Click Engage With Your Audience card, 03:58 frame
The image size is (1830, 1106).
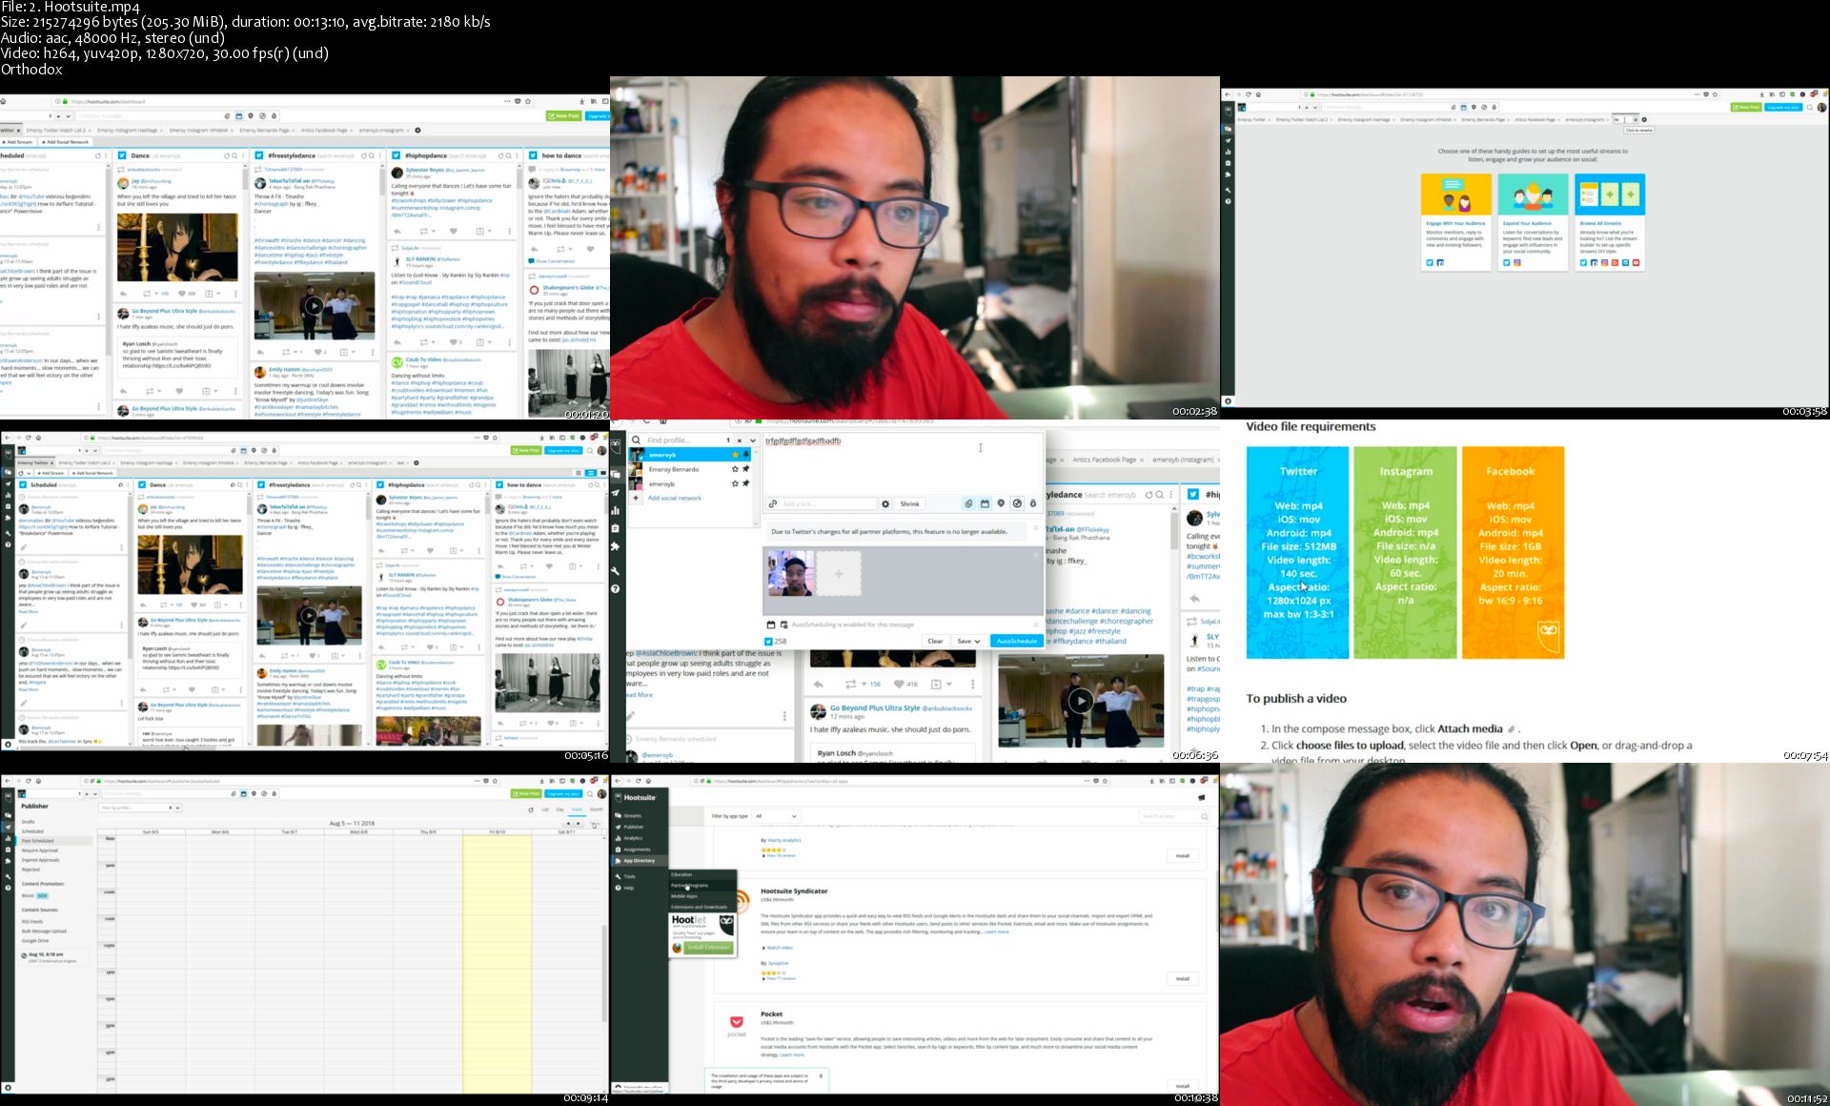pos(1454,221)
